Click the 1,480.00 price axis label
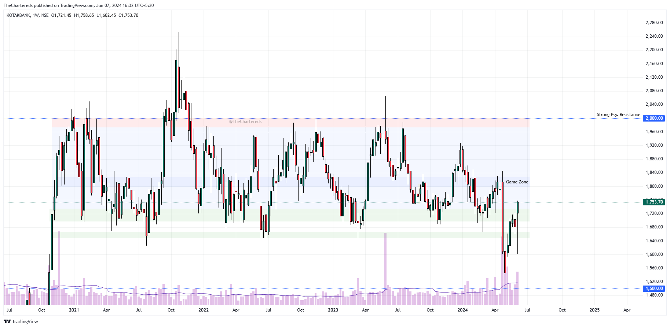Viewport: 670px width, 328px height. [x=654, y=295]
